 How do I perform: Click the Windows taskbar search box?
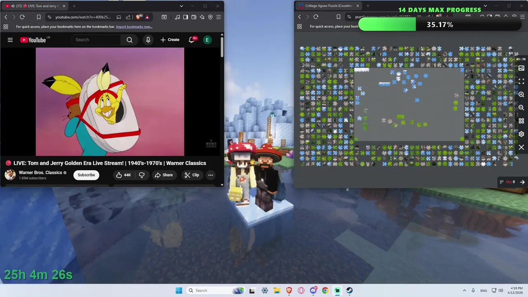[215, 290]
